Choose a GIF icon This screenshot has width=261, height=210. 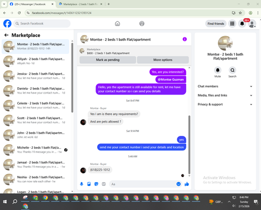(104, 184)
